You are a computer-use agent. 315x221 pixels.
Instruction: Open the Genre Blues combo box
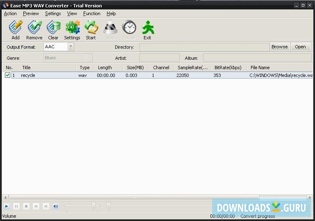68,58
